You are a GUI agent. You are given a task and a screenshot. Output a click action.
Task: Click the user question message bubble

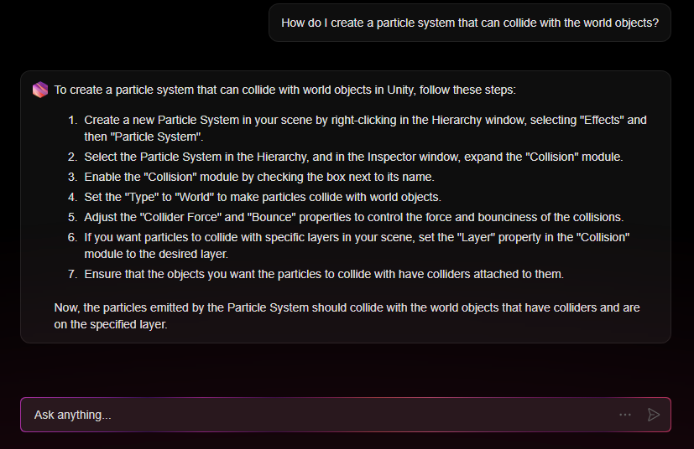click(469, 23)
